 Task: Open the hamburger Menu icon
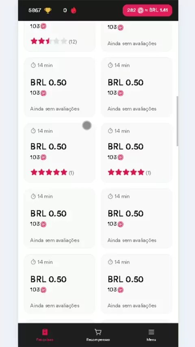coord(151,332)
